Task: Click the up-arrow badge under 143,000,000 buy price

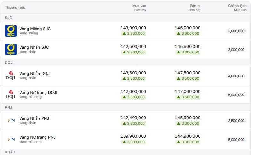Action: [x=134, y=33]
